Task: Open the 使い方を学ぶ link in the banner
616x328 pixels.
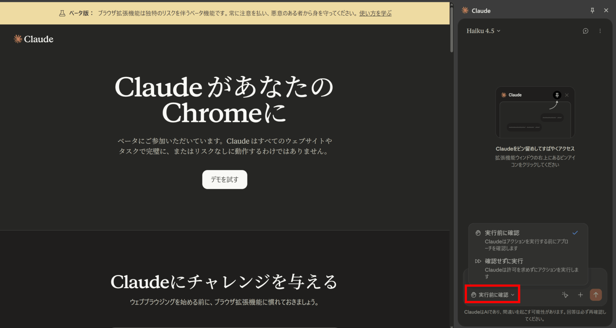Action: tap(375, 13)
